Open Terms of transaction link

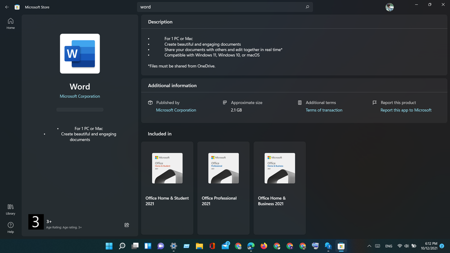pyautogui.click(x=324, y=110)
